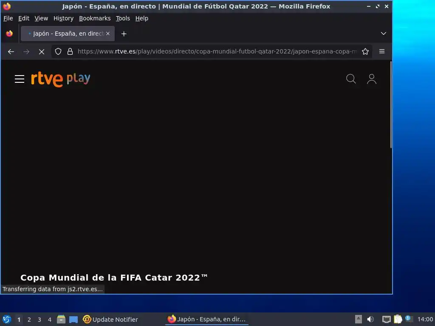Open the taskbar application start menu

7,319
